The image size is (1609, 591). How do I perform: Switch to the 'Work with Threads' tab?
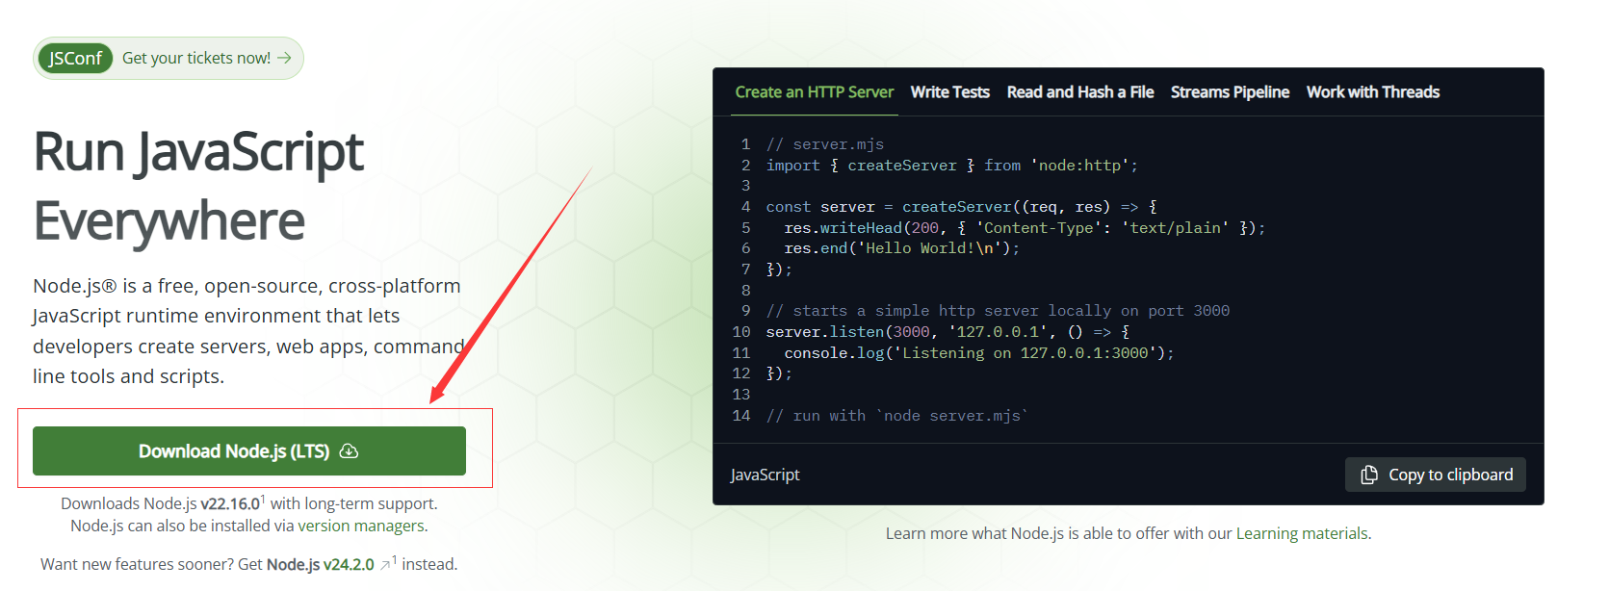pyautogui.click(x=1372, y=92)
